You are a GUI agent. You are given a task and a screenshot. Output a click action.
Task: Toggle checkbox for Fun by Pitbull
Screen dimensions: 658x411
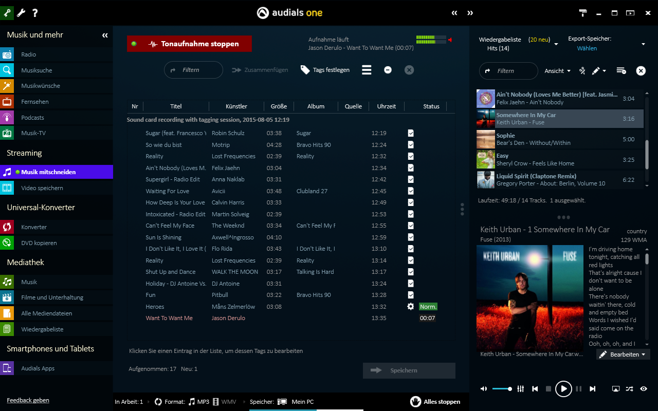[x=411, y=295]
